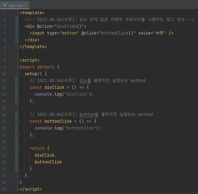
Task: Click line number 20 in gutter
Action: [x=4, y=142]
